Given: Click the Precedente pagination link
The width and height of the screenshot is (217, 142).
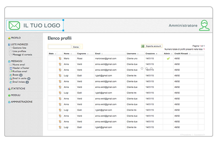Looking at the screenshot, I should click(186, 135).
